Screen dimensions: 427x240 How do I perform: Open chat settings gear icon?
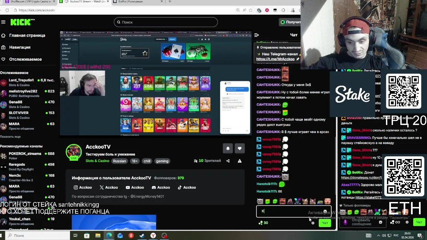pos(313,223)
